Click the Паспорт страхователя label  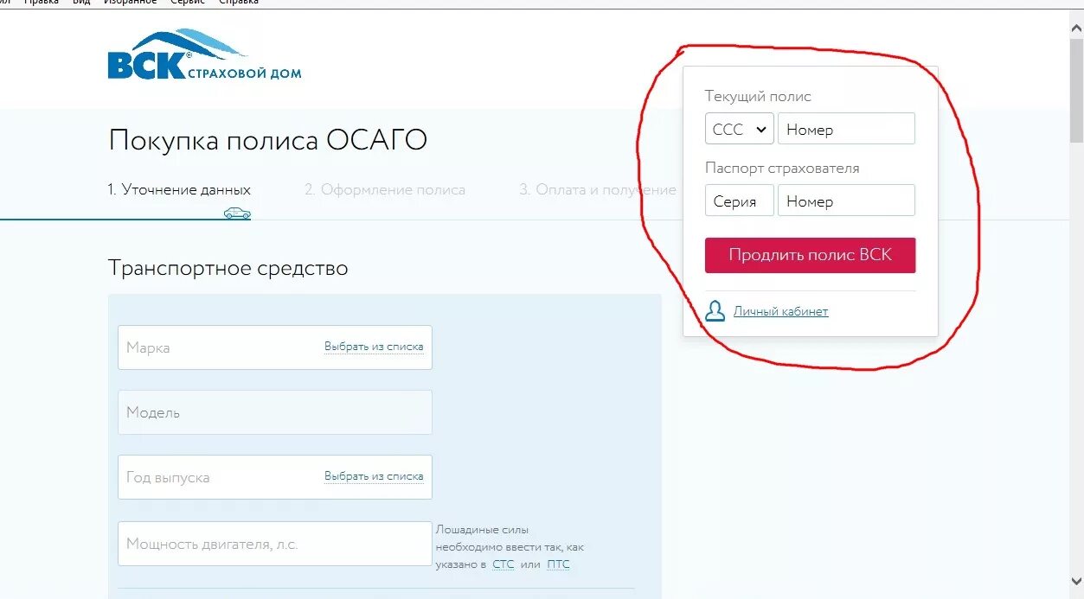point(782,169)
